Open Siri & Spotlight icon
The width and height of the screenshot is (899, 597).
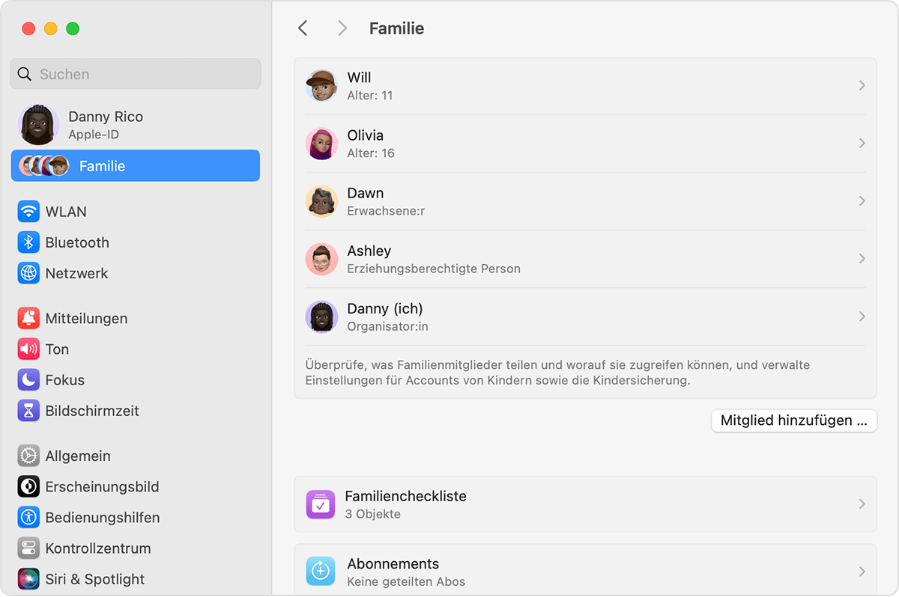click(28, 578)
